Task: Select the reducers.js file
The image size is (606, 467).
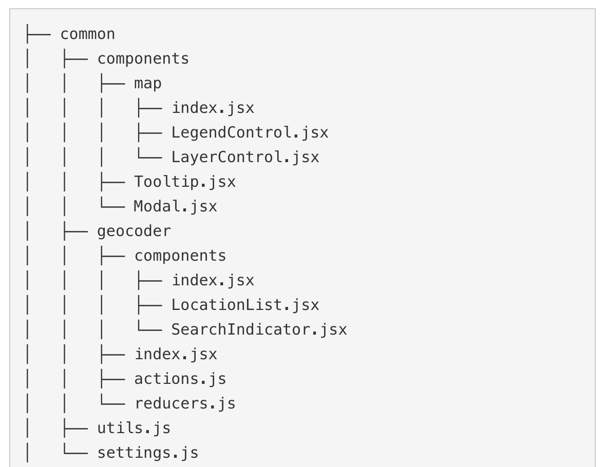Action: [x=185, y=403]
